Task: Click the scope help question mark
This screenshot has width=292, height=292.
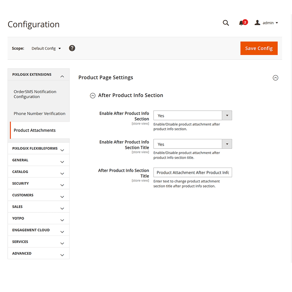Action: tap(72, 48)
